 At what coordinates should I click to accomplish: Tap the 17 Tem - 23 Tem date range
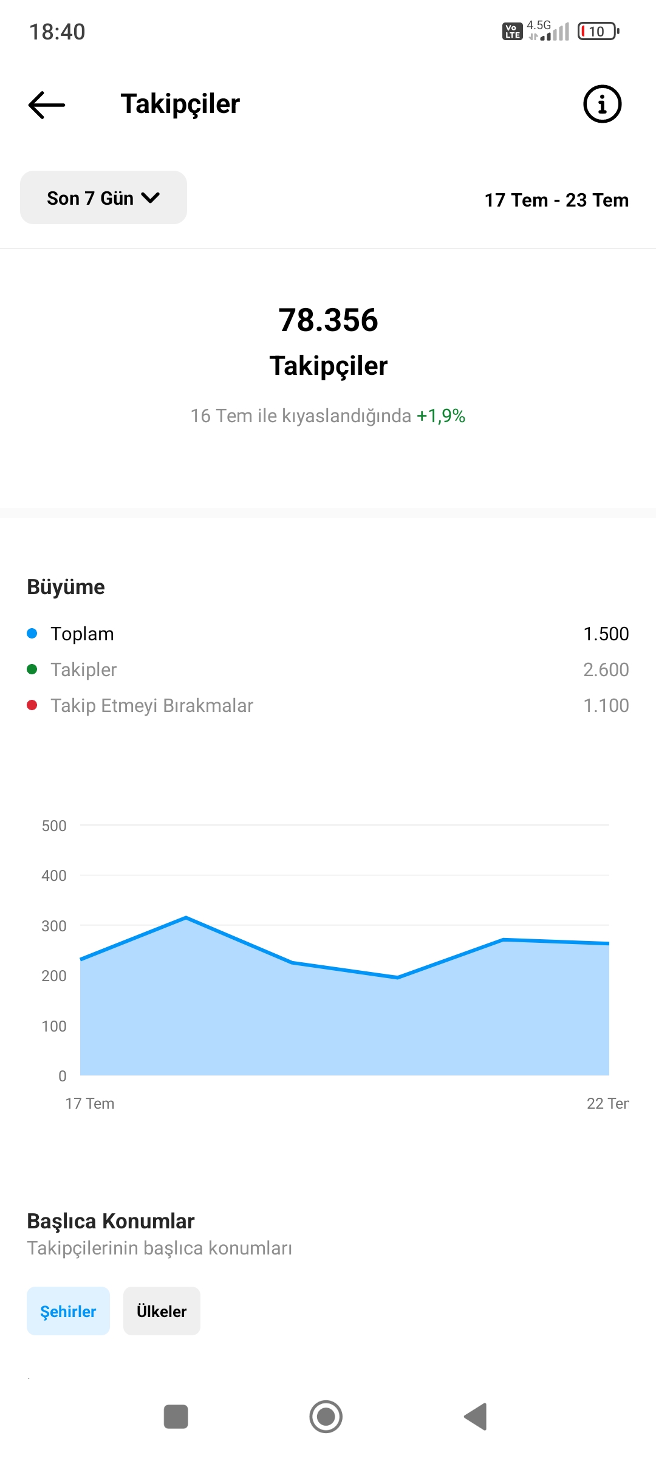tap(556, 200)
